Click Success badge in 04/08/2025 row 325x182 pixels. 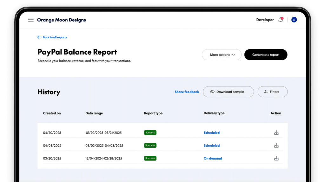coord(150,145)
